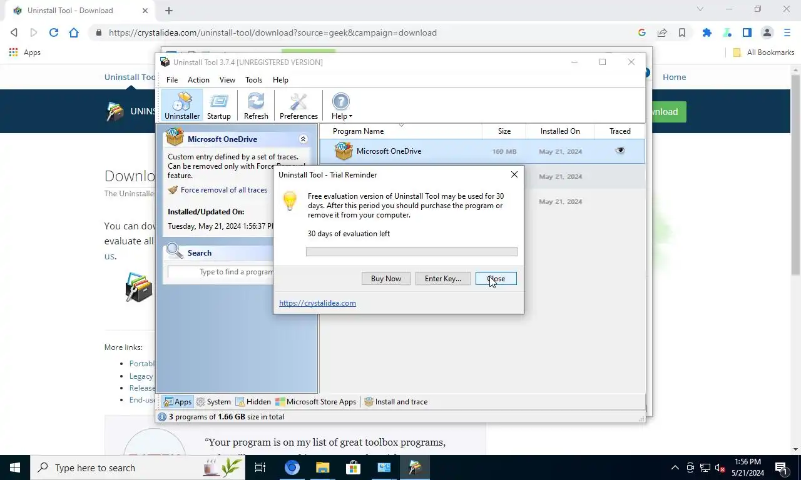Open the All Bookmarks folder
This screenshot has width=801, height=480.
point(763,52)
